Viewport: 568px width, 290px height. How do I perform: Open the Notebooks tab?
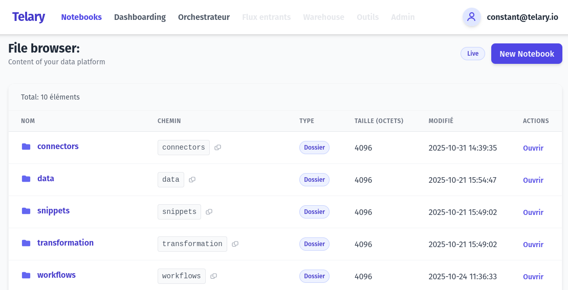tap(81, 17)
